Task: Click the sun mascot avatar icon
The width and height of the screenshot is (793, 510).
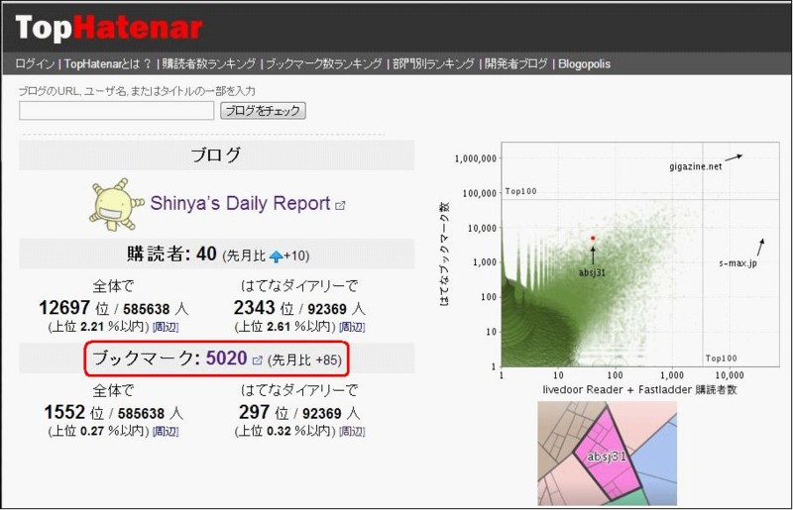Action: tap(116, 204)
